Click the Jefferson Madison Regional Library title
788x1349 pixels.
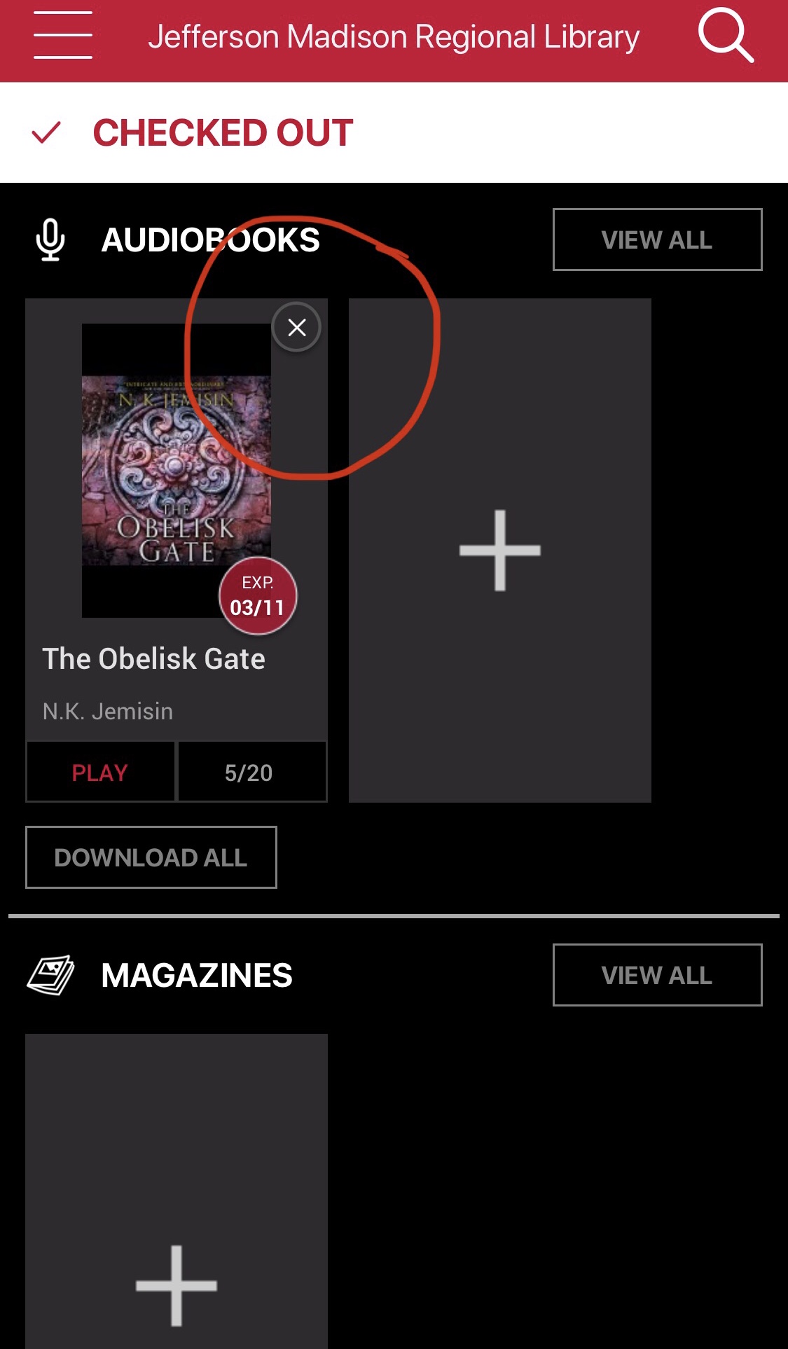click(394, 36)
